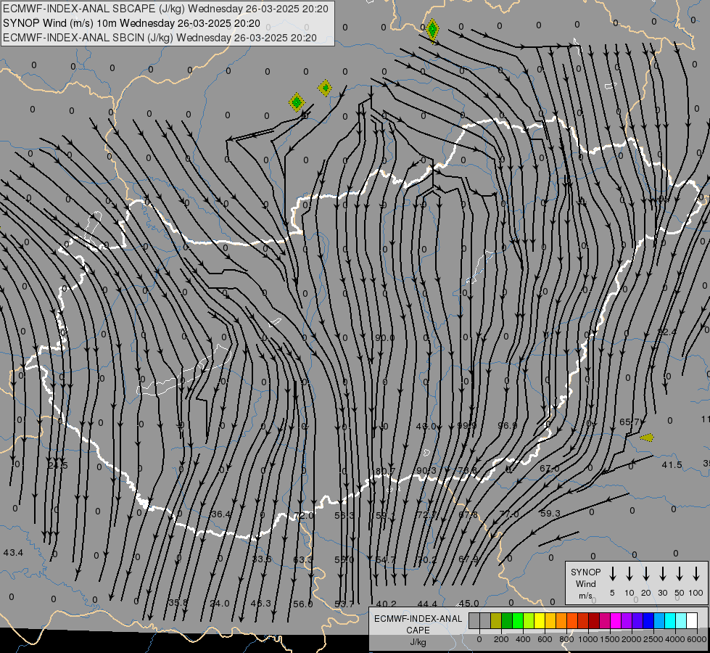This screenshot has width=710, height=653.
Task: Click the 80.7 value on the map
Action: tap(385, 472)
